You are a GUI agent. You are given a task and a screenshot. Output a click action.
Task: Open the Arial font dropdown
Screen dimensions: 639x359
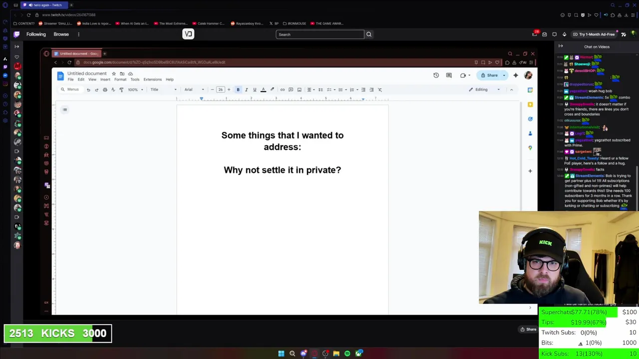(194, 90)
